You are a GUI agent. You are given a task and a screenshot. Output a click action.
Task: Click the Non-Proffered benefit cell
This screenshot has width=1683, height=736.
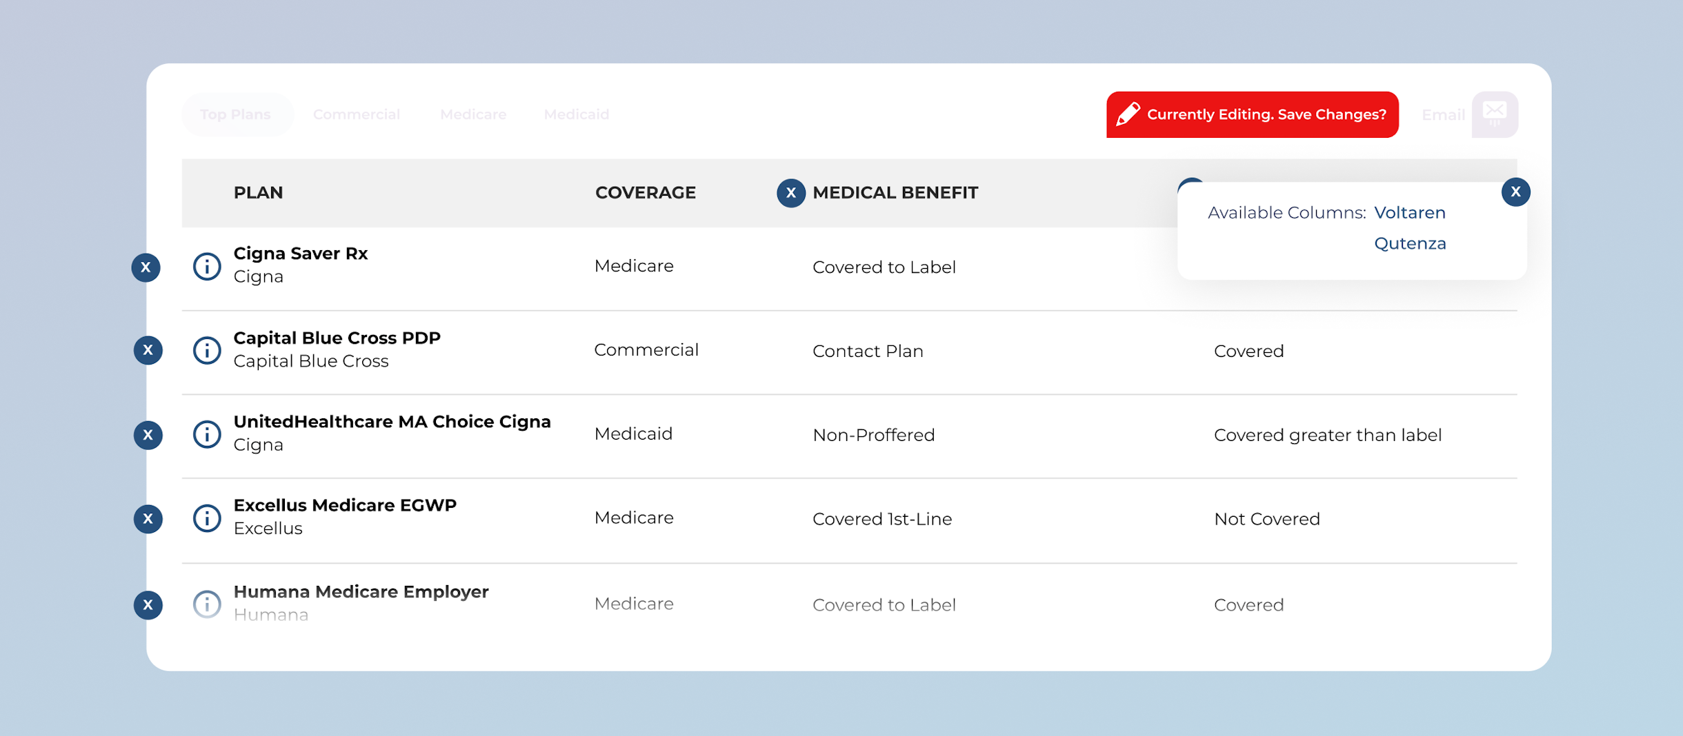click(873, 436)
